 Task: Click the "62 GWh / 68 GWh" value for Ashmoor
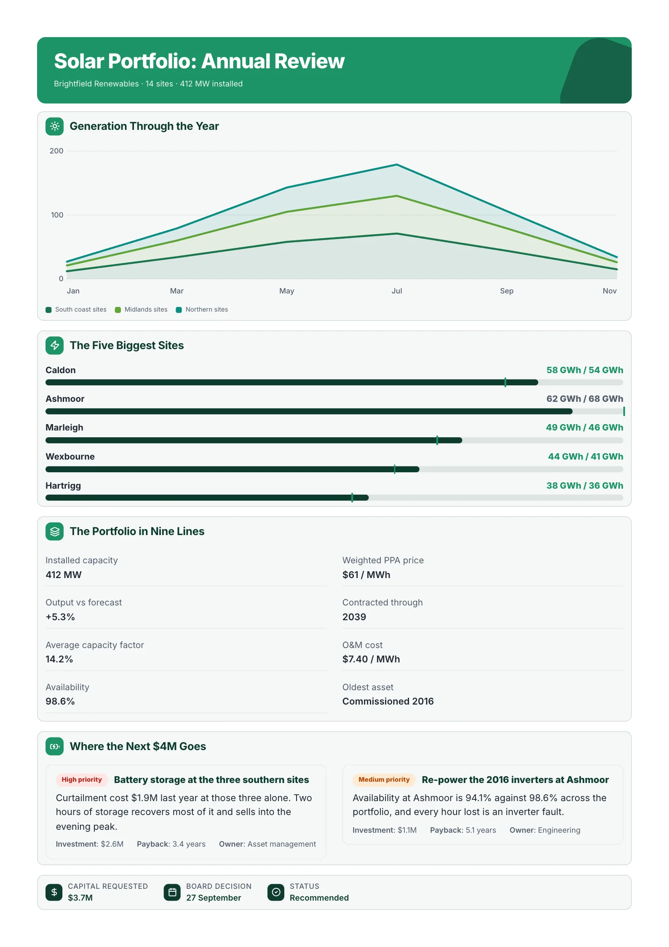585,399
